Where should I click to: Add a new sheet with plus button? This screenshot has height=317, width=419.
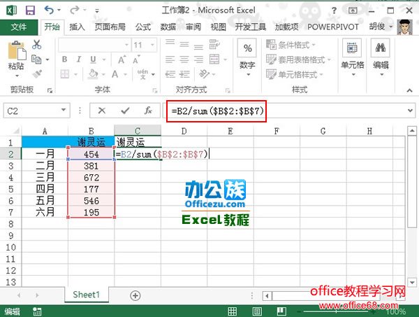click(x=135, y=296)
